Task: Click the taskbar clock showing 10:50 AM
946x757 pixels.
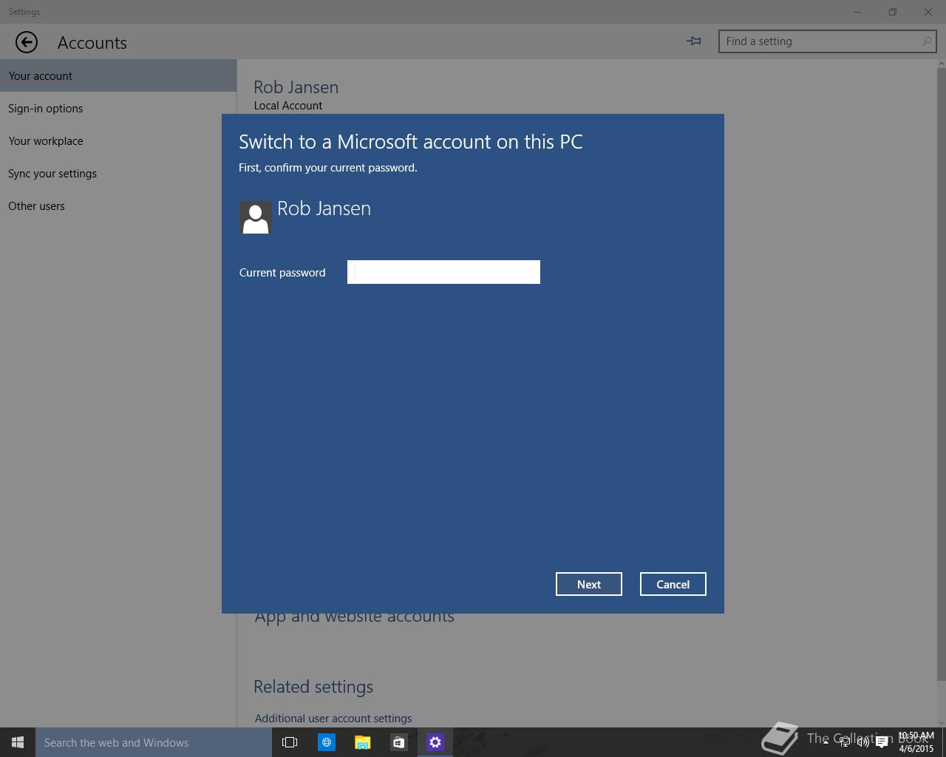Action: [x=916, y=742]
